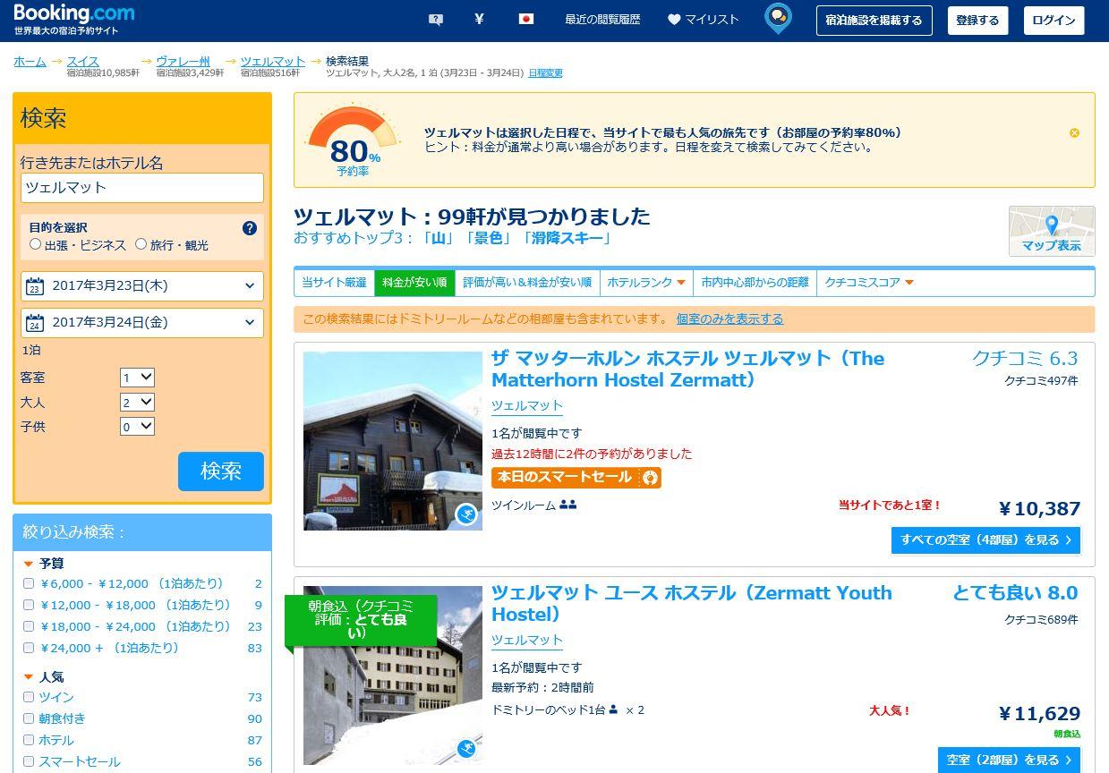Click the 宿泊施設を掲載する button
The width and height of the screenshot is (1109, 773).
coord(874,21)
